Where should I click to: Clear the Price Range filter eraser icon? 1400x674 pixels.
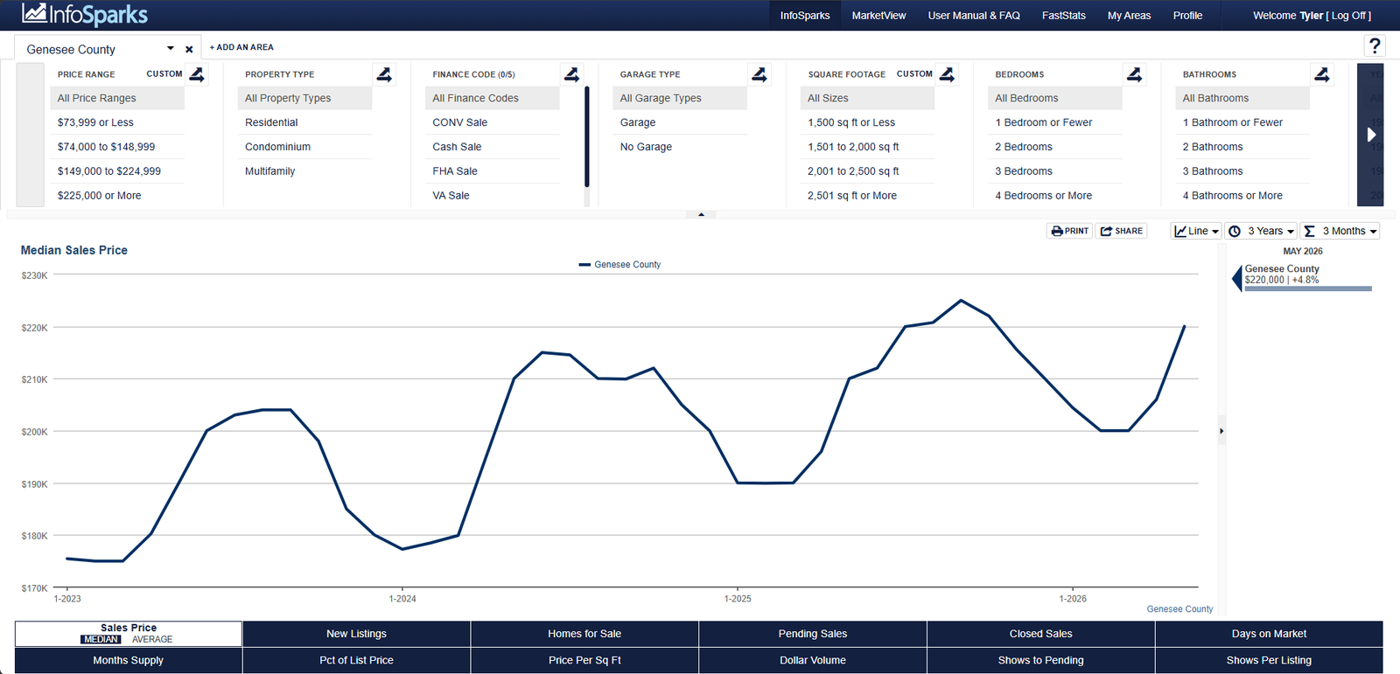pos(197,74)
